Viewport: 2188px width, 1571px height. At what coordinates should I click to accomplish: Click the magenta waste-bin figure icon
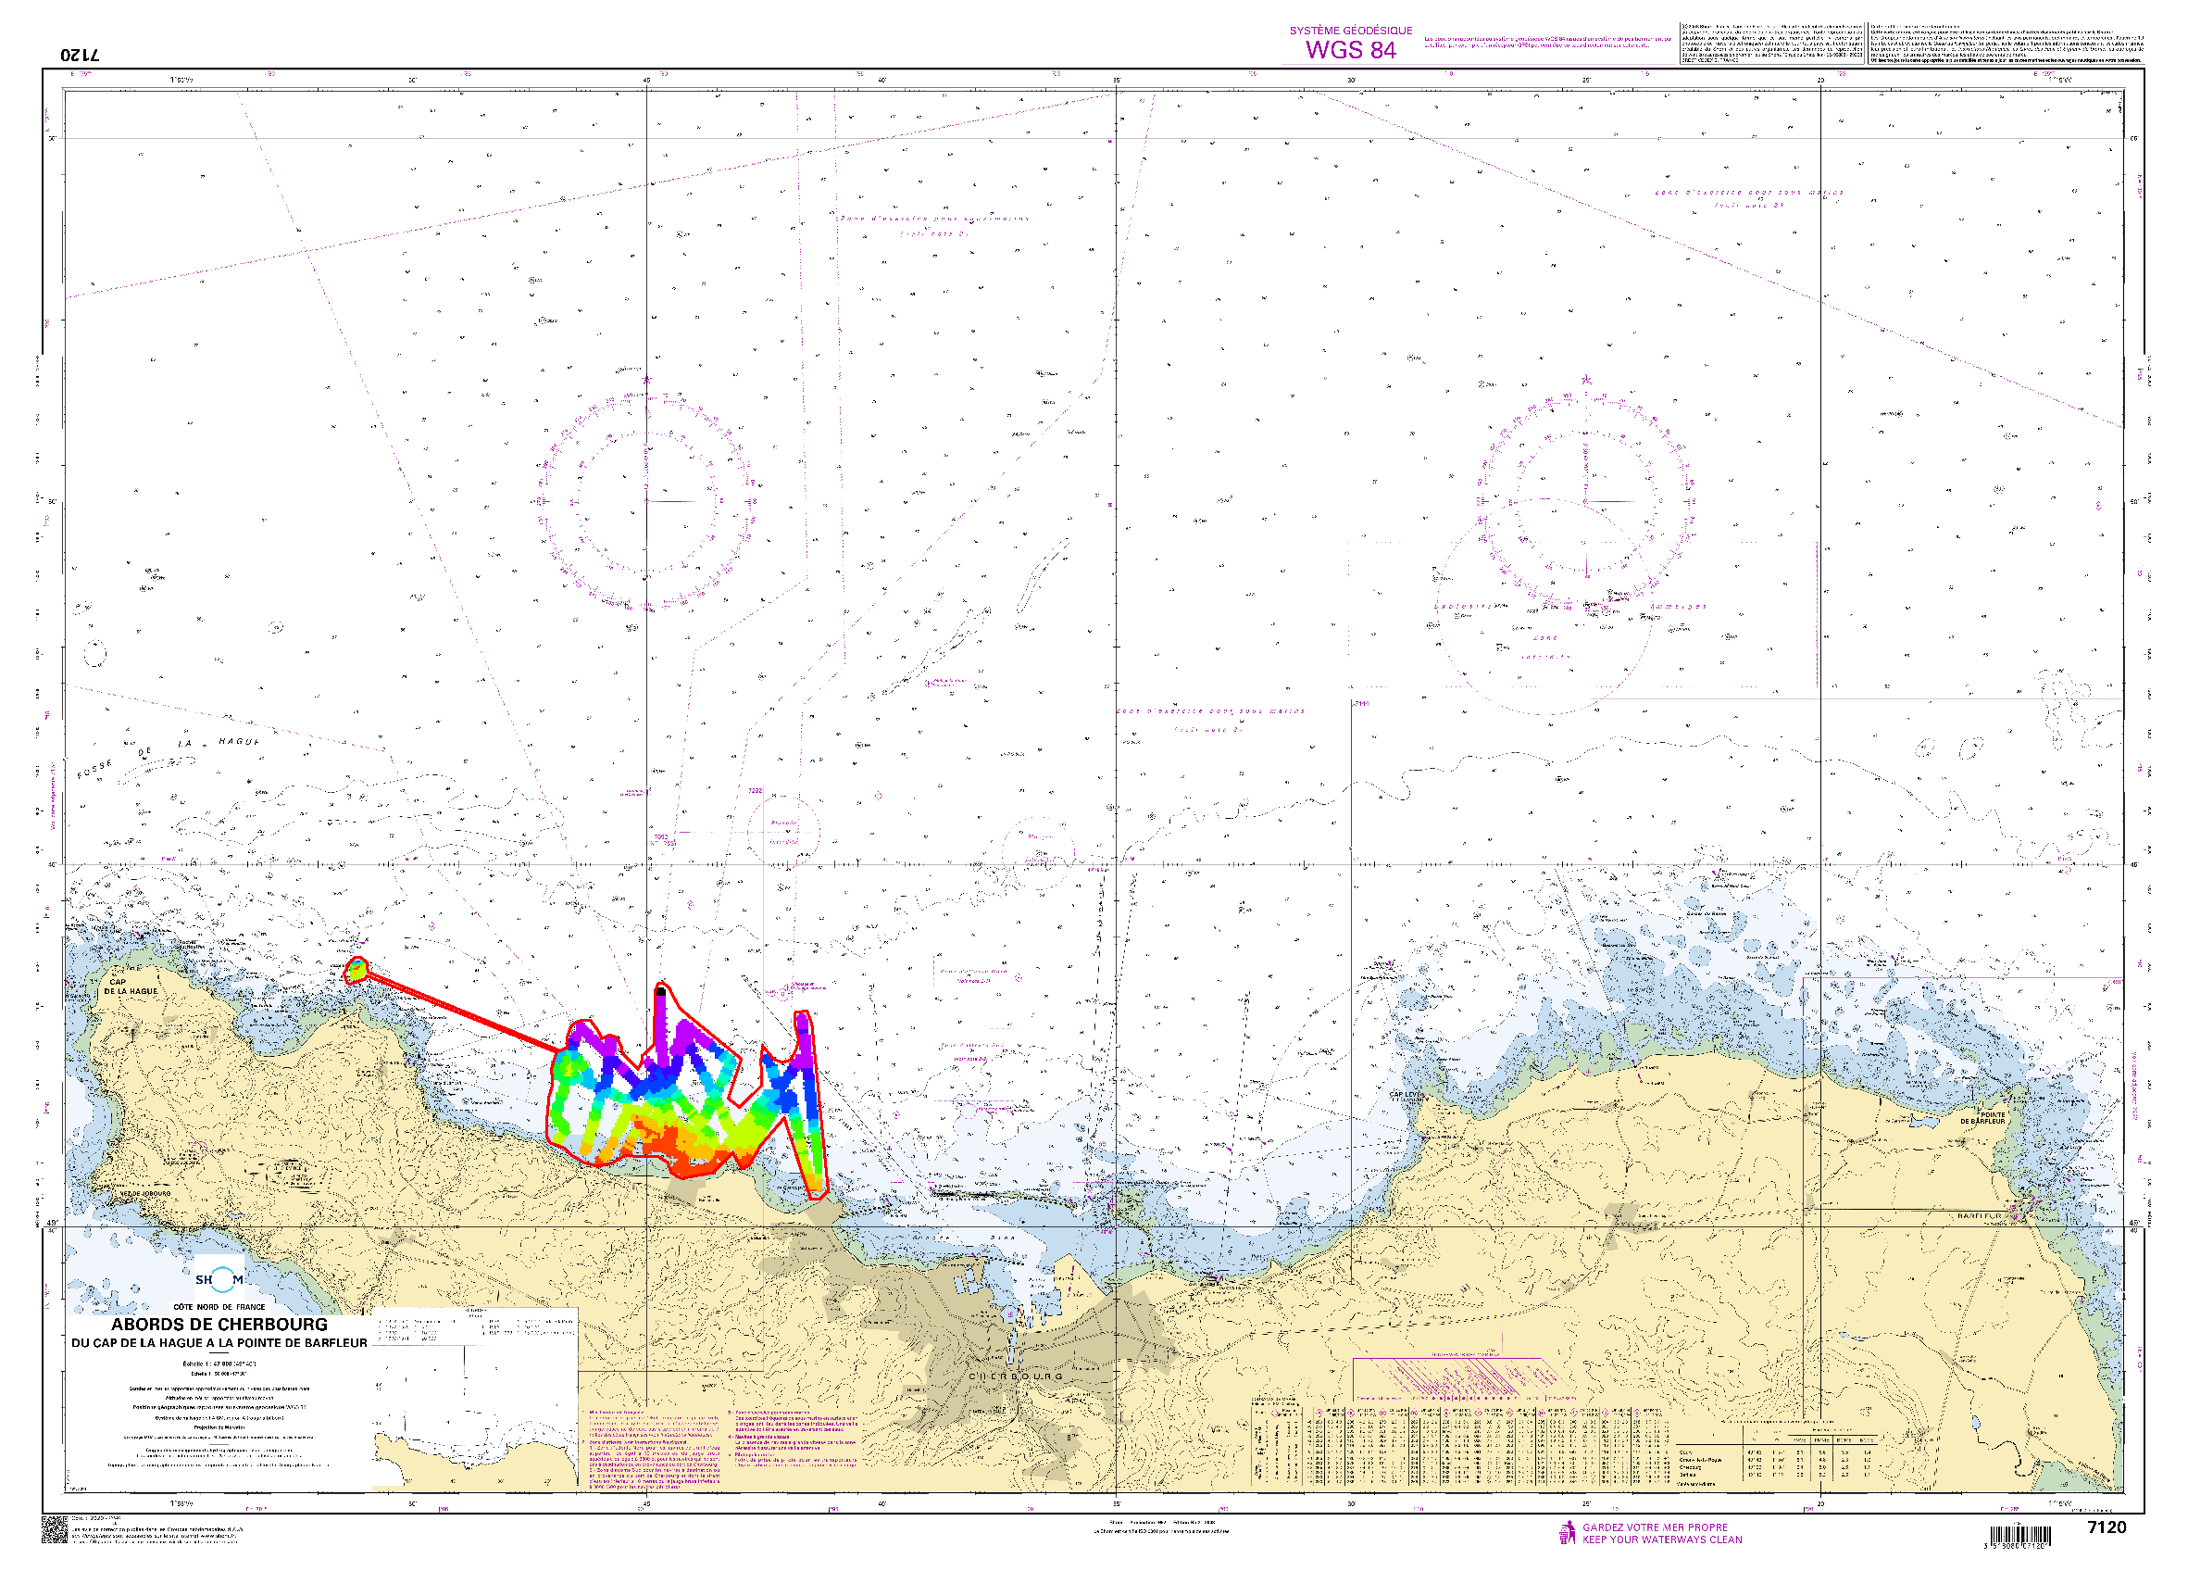pos(1567,1532)
